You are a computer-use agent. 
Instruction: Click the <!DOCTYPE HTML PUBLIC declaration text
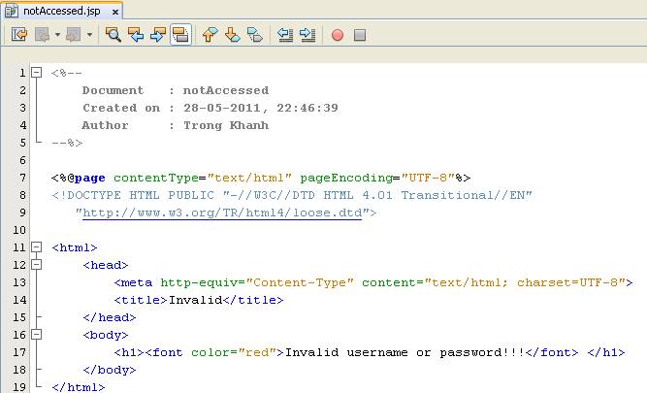[133, 195]
